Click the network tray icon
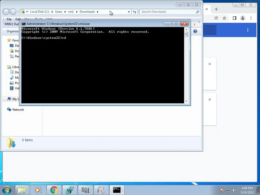The image size is (260, 195). [x=228, y=190]
